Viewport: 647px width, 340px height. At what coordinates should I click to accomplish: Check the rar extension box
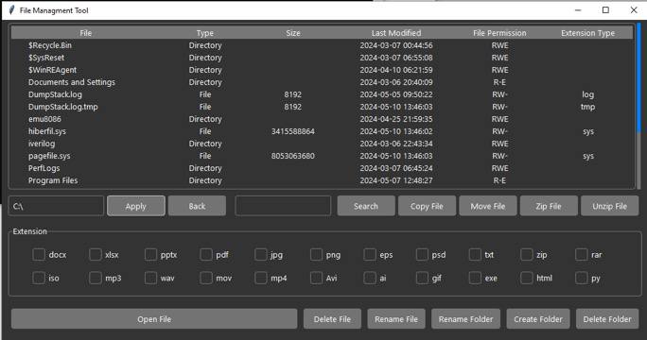[582, 254]
